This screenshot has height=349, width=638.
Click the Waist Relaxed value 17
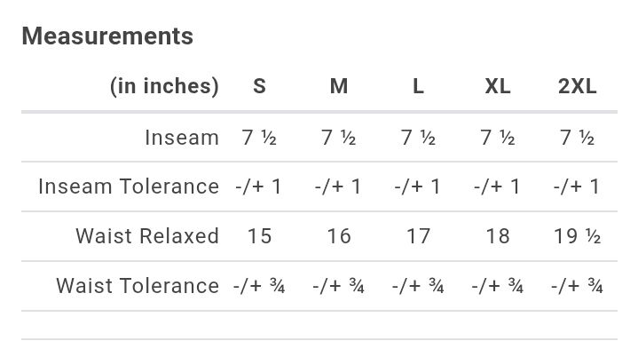click(x=418, y=236)
